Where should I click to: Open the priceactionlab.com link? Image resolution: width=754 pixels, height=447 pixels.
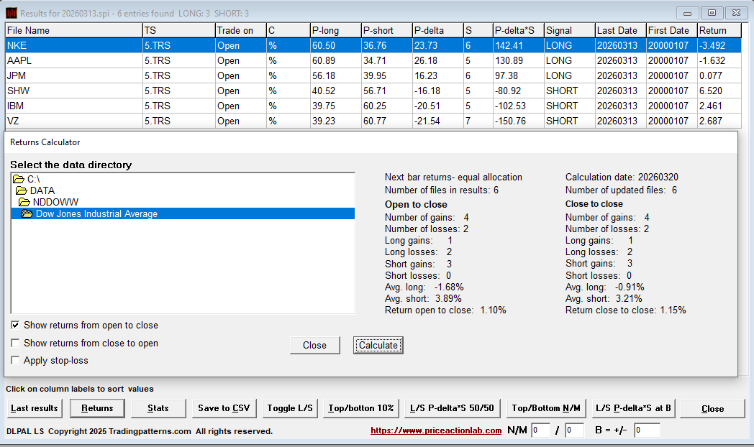point(436,430)
